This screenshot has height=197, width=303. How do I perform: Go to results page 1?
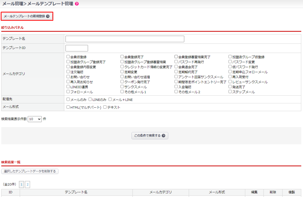pyautogui.click(x=21, y=185)
